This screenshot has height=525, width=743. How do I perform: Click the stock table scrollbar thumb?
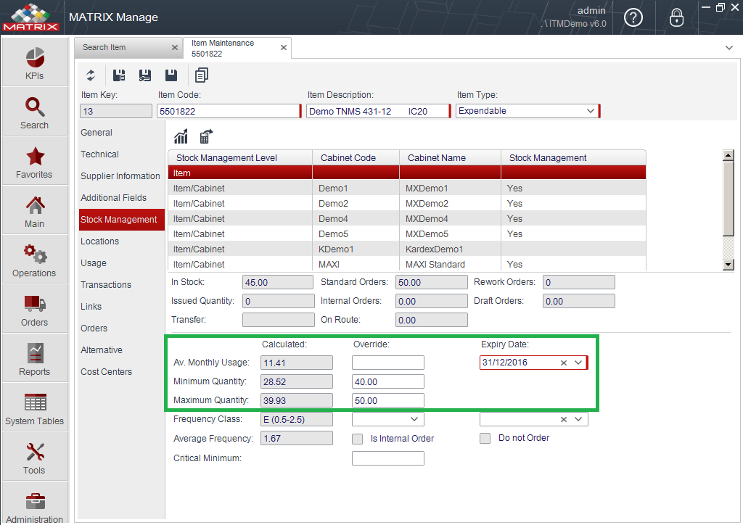(x=728, y=199)
